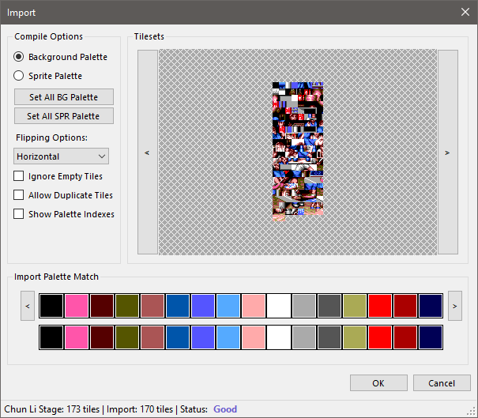Pick the bright red swatch in top row
478x418 pixels.
(380, 306)
